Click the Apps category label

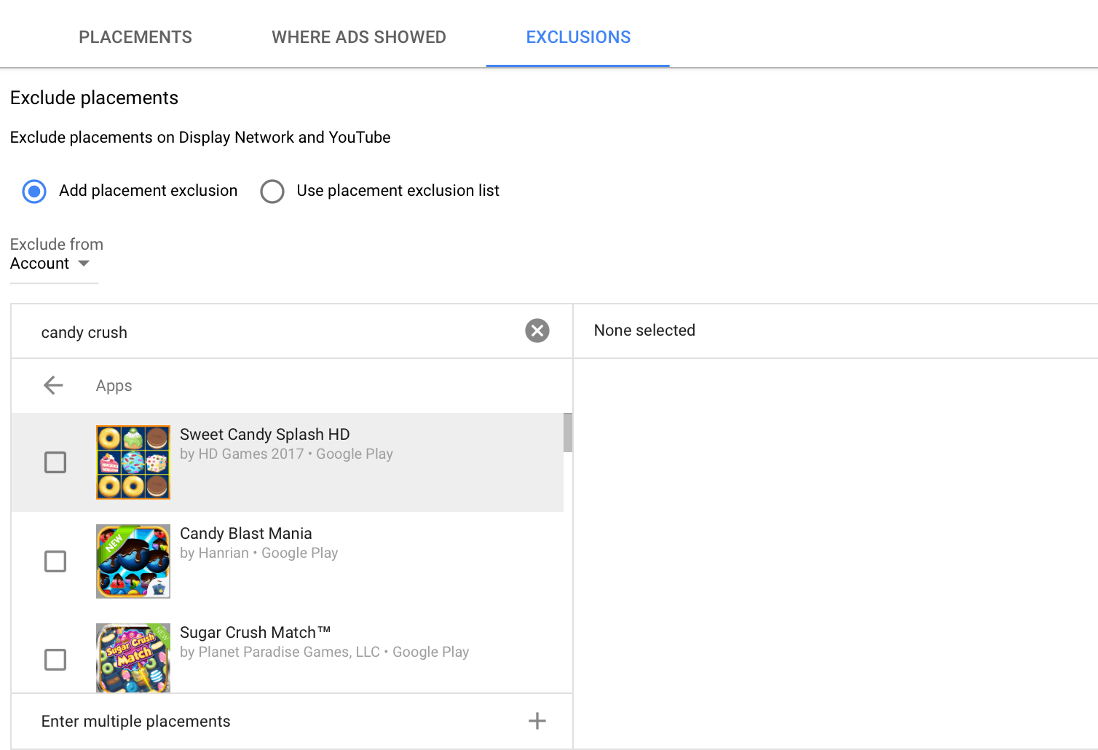(x=114, y=386)
